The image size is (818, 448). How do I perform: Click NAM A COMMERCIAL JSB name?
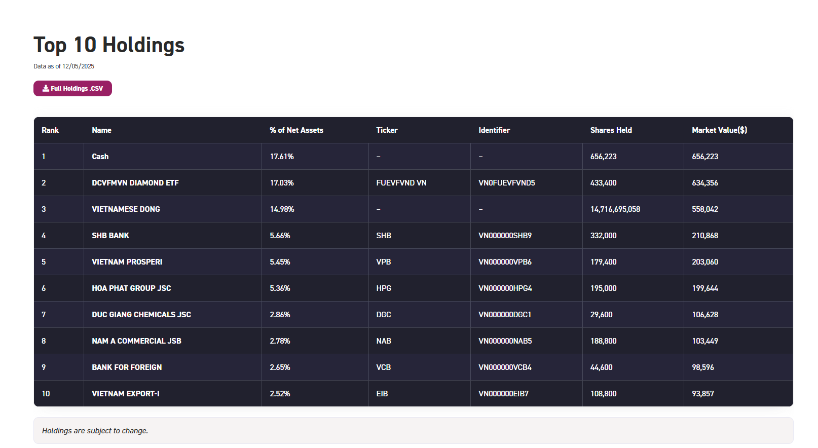point(136,341)
